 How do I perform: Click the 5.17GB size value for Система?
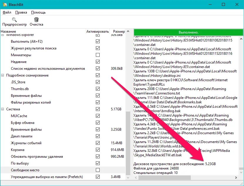pos(116,109)
